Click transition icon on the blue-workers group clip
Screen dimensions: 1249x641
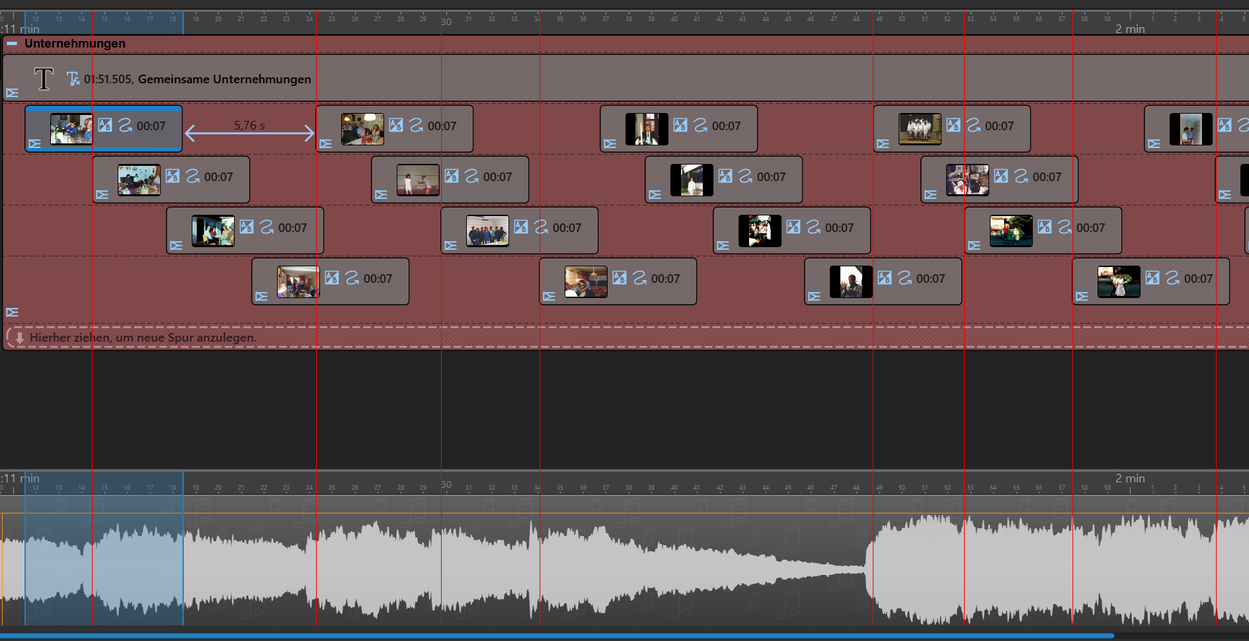pyautogui.click(x=521, y=227)
